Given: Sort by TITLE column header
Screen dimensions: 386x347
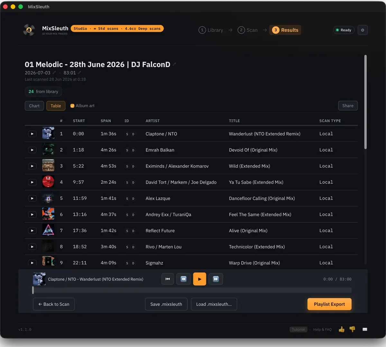Looking at the screenshot, I should coord(234,121).
